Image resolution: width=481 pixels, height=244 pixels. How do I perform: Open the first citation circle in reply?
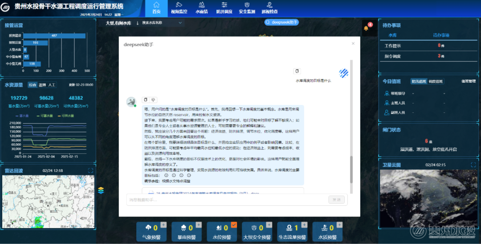pyautogui.click(x=166, y=176)
